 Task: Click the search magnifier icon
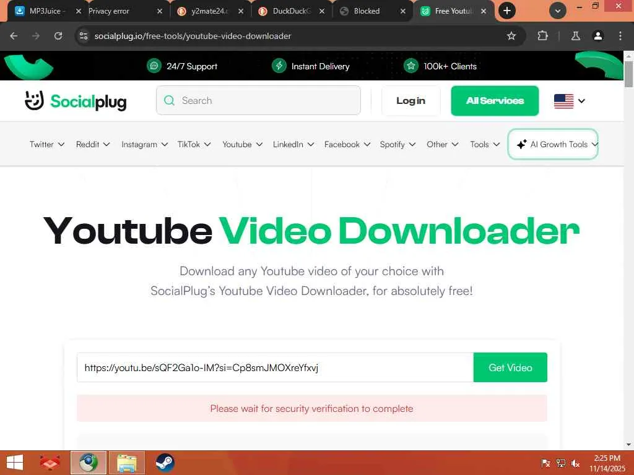[170, 100]
